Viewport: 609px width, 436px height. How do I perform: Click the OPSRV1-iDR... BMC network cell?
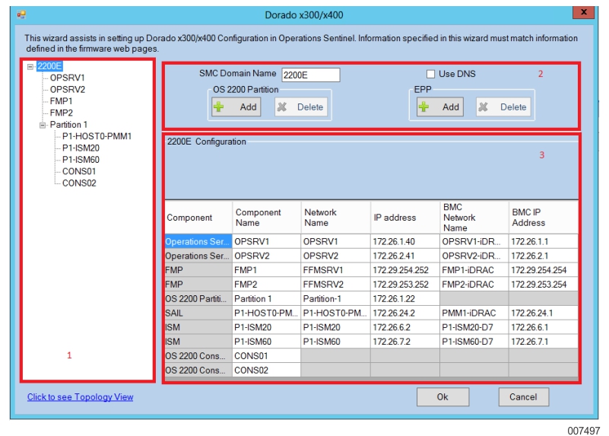click(474, 241)
